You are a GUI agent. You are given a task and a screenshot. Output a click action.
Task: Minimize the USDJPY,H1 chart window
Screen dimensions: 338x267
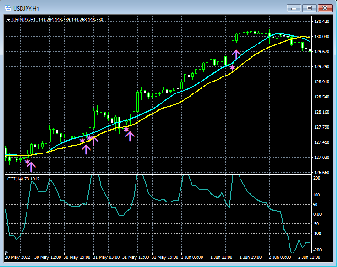(x=294, y=8)
